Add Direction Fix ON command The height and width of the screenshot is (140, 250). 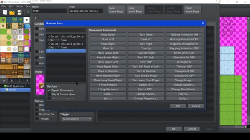184,53
